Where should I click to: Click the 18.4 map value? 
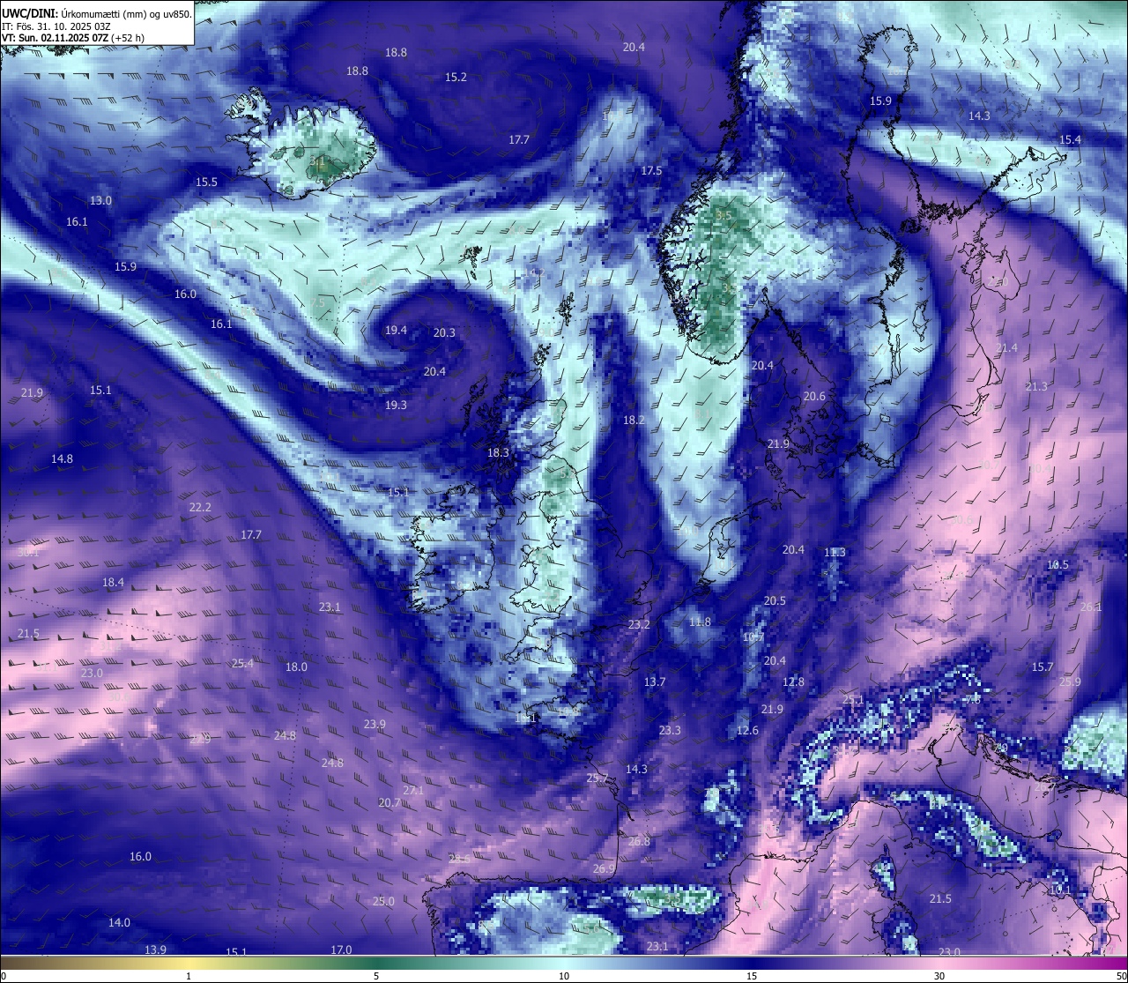(x=113, y=583)
